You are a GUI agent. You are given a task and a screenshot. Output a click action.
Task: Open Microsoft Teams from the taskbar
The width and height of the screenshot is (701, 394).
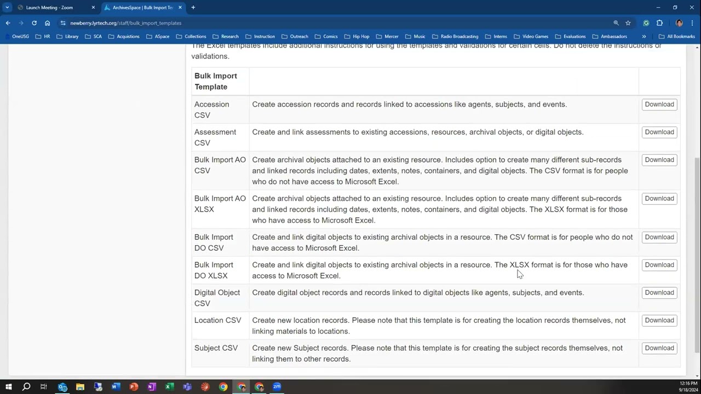pos(187,387)
